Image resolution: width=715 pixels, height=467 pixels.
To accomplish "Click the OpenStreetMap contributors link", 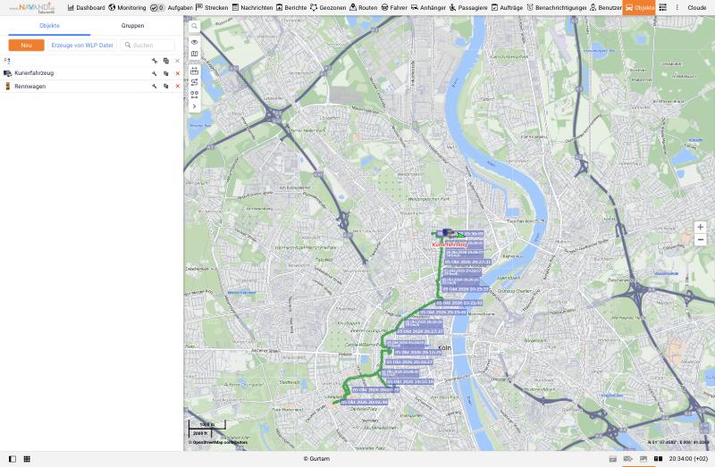I will [218, 442].
